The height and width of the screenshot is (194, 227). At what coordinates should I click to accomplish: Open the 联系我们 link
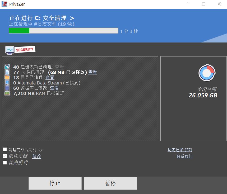(184, 156)
